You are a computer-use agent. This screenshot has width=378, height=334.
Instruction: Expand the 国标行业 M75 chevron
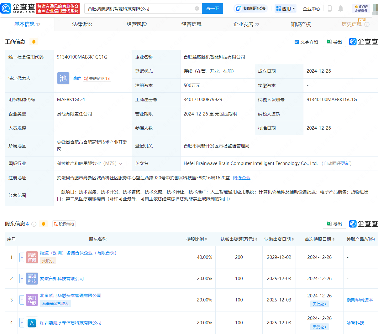pos(121,163)
